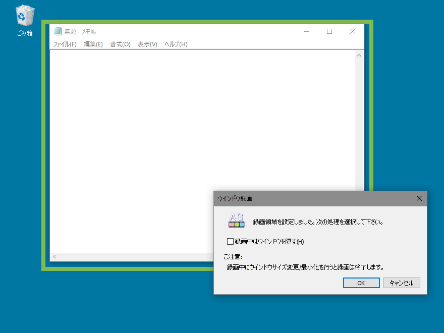Click the Notepad document icon in the title bar
Image resolution: width=444 pixels, height=333 pixels.
pyautogui.click(x=57, y=31)
